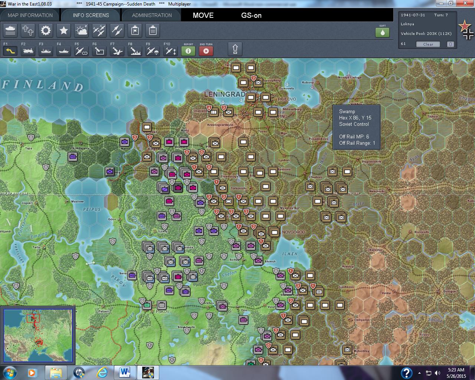Viewport: 475px width, 380px height.
Task: Open the Windows Start menu
Action: (9, 373)
